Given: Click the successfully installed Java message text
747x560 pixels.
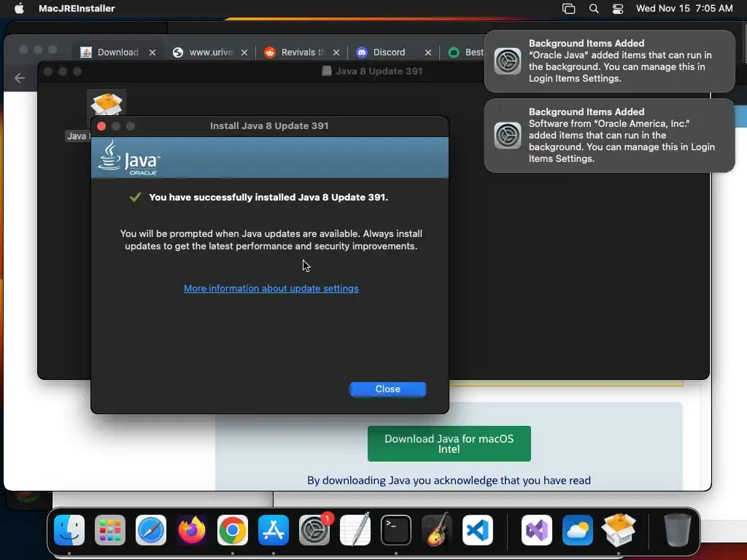Looking at the screenshot, I should [x=268, y=197].
